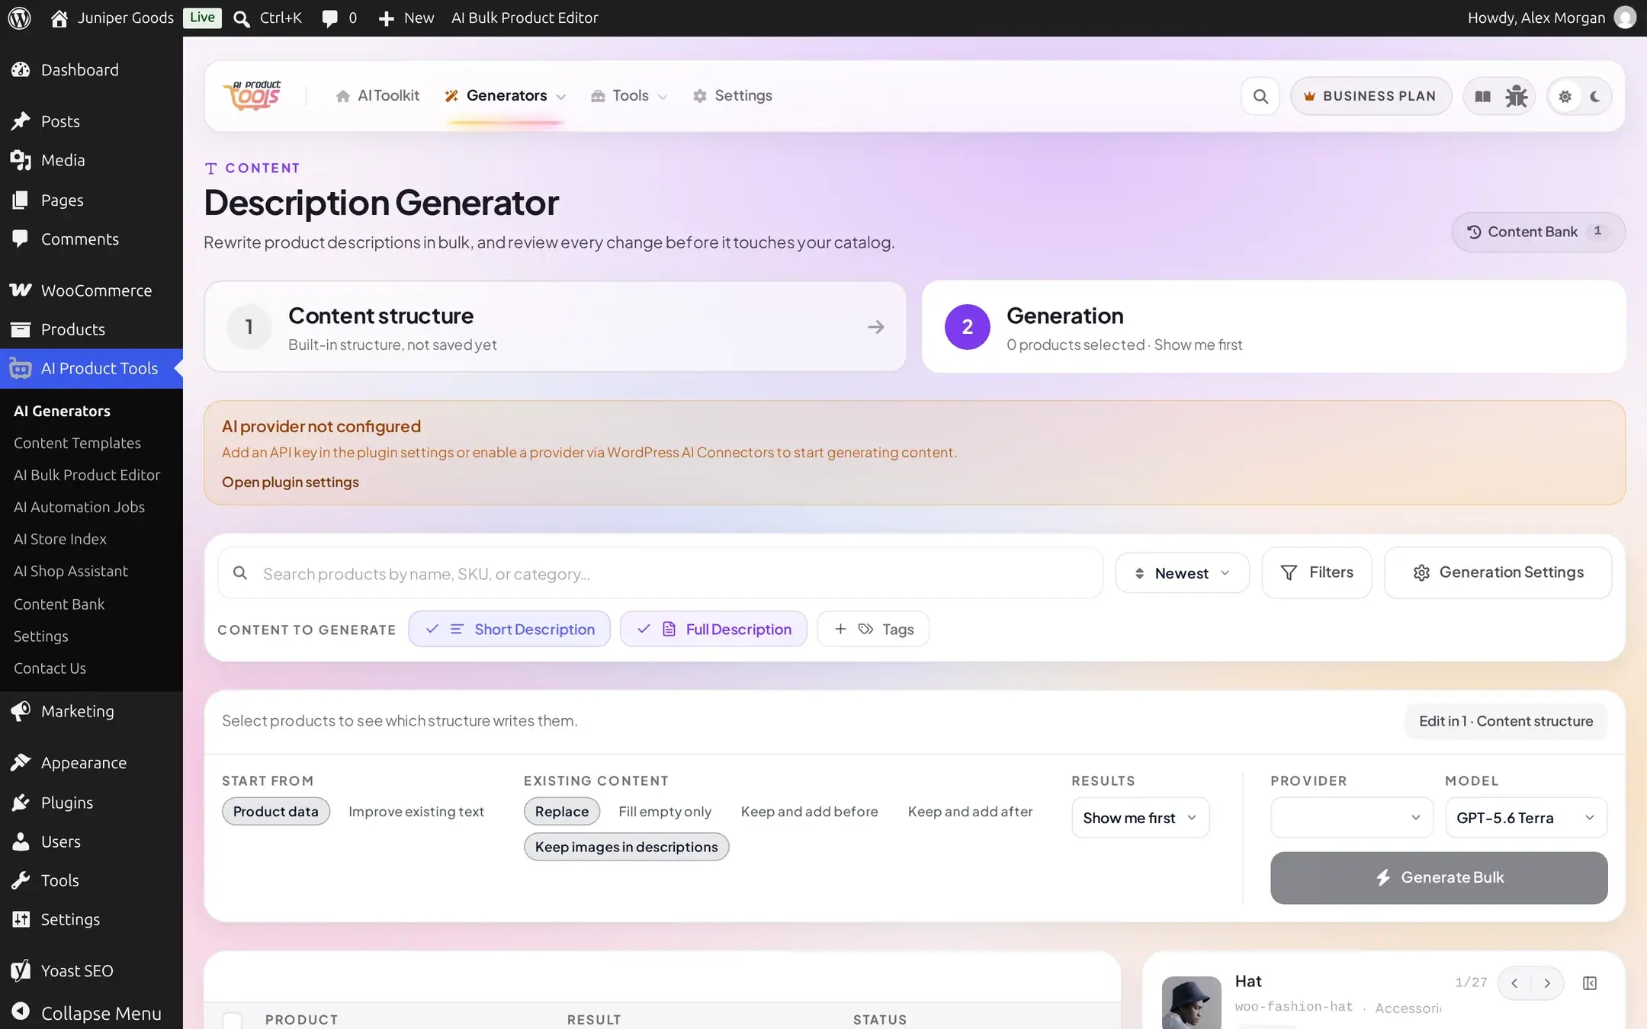This screenshot has width=1647, height=1029.
Task: Open WooCommerce in sidebar
Action: pyautogui.click(x=91, y=290)
